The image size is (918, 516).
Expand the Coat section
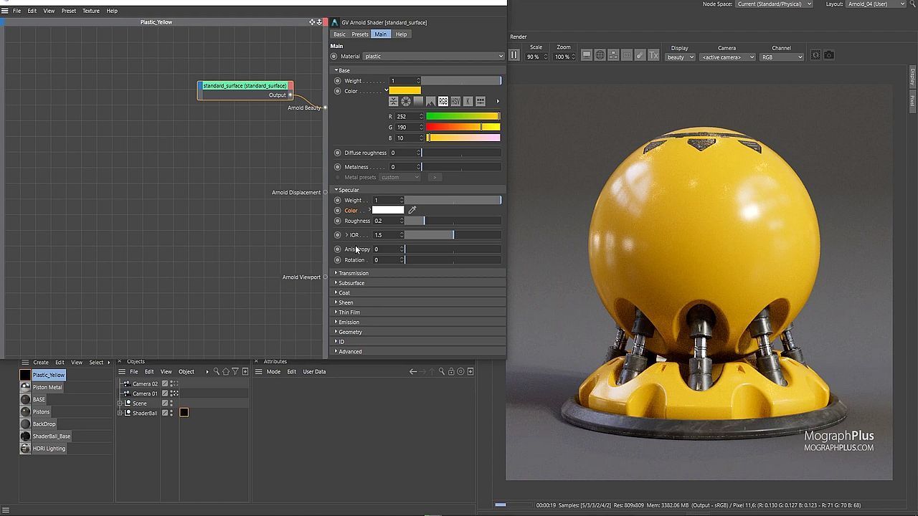pos(344,292)
